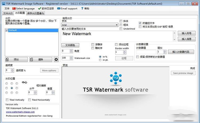
Task: Click the TSR Watermark preview image
Action: pos(115,93)
